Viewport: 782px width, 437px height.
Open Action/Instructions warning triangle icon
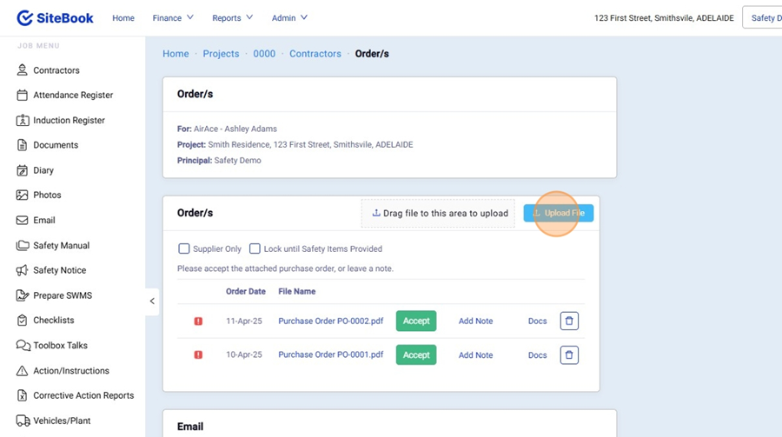23,371
